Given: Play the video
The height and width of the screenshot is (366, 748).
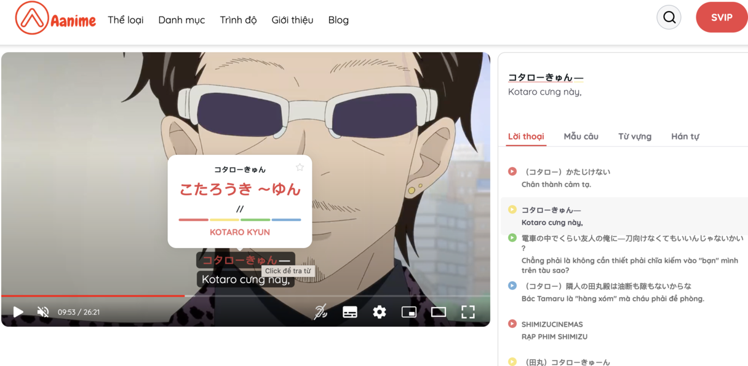Looking at the screenshot, I should pyautogui.click(x=18, y=312).
